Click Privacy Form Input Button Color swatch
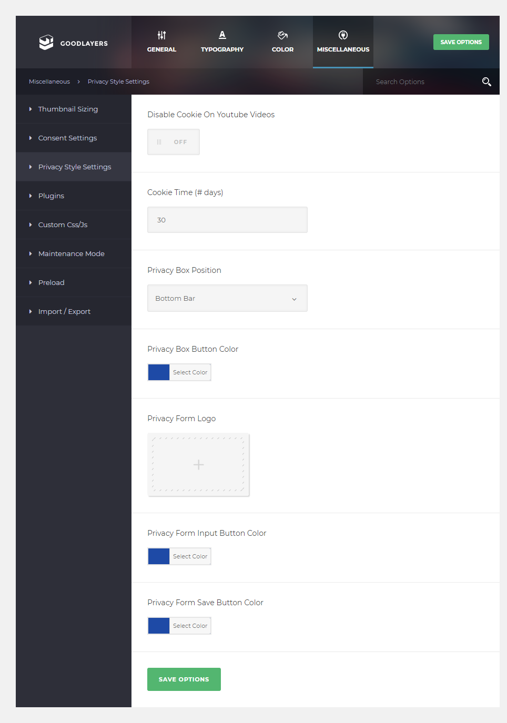Viewport: 507px width, 723px height. [159, 556]
